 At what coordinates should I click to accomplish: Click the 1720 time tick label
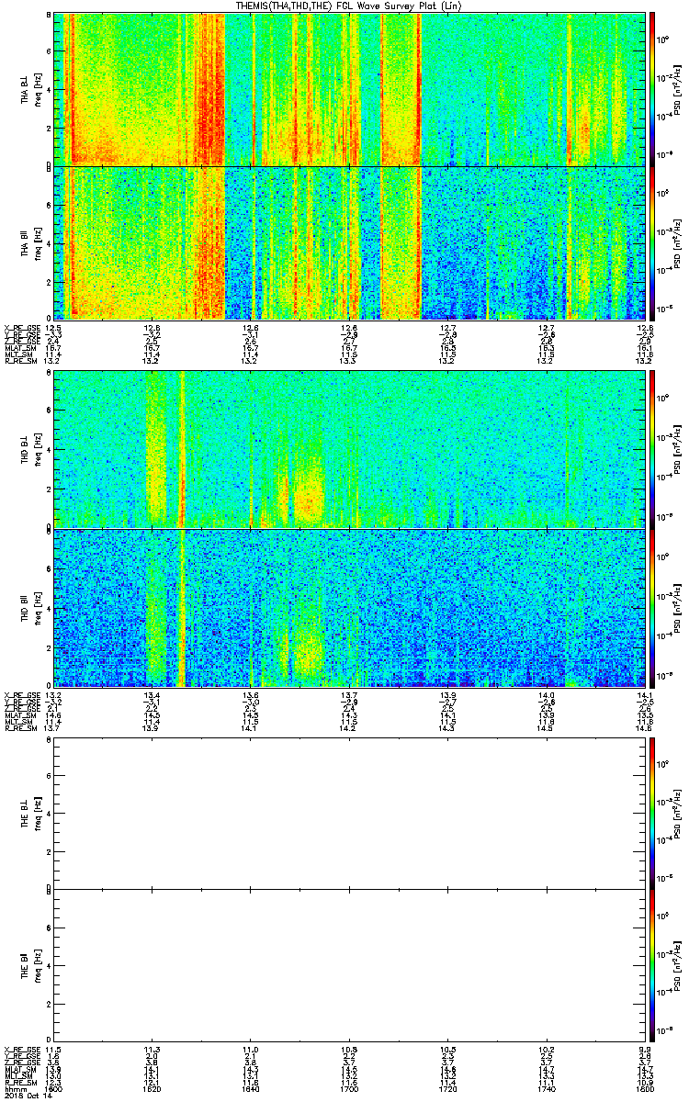coord(447,1089)
